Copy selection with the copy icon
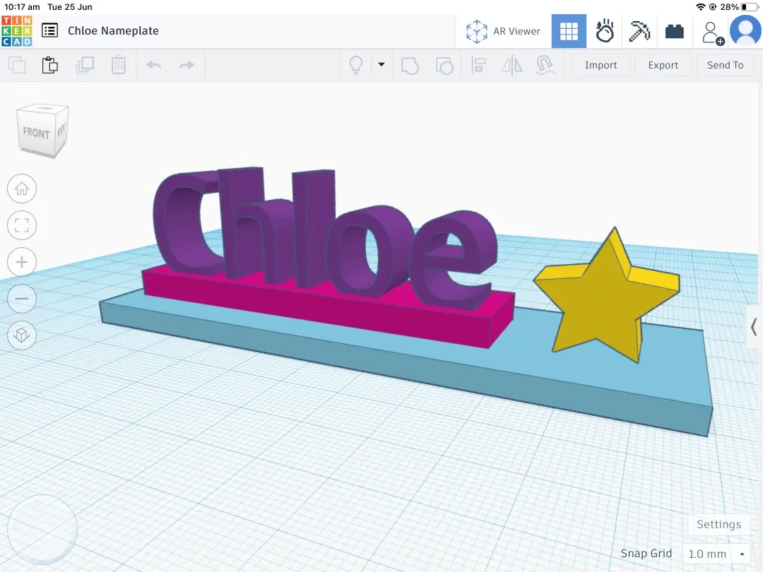 tap(17, 65)
